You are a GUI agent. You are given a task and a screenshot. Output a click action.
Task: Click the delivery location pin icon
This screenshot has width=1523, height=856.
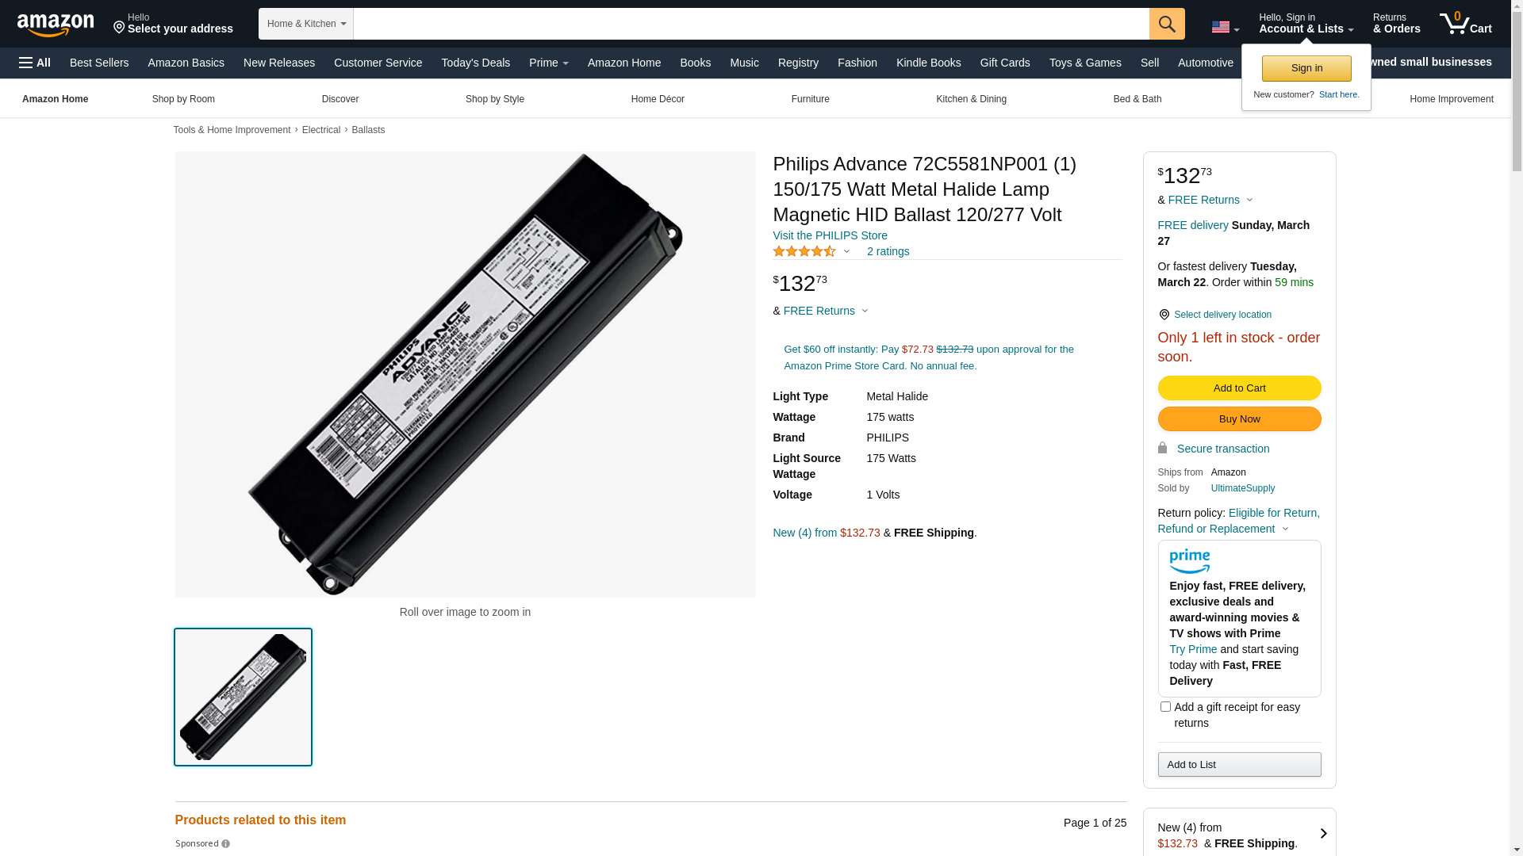[x=1164, y=315]
